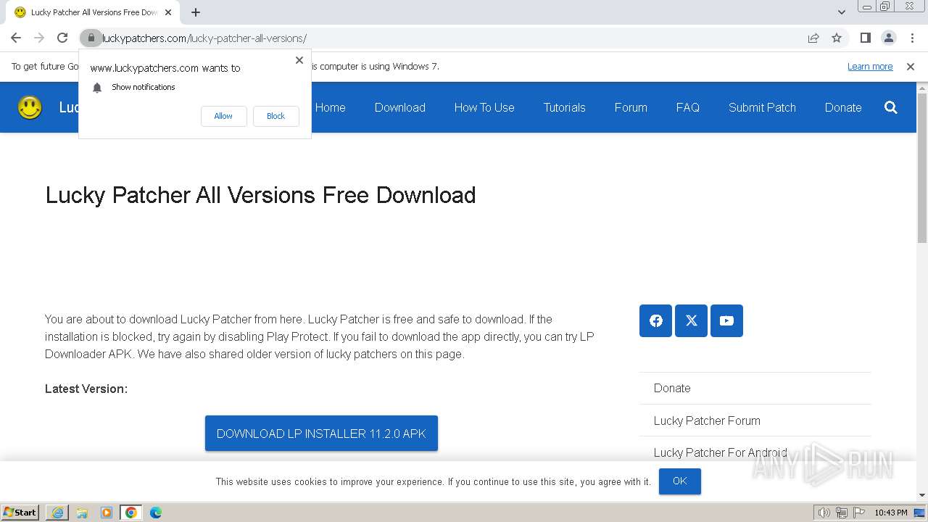Close the Windows 7 info bar
The height and width of the screenshot is (522, 928).
[911, 67]
